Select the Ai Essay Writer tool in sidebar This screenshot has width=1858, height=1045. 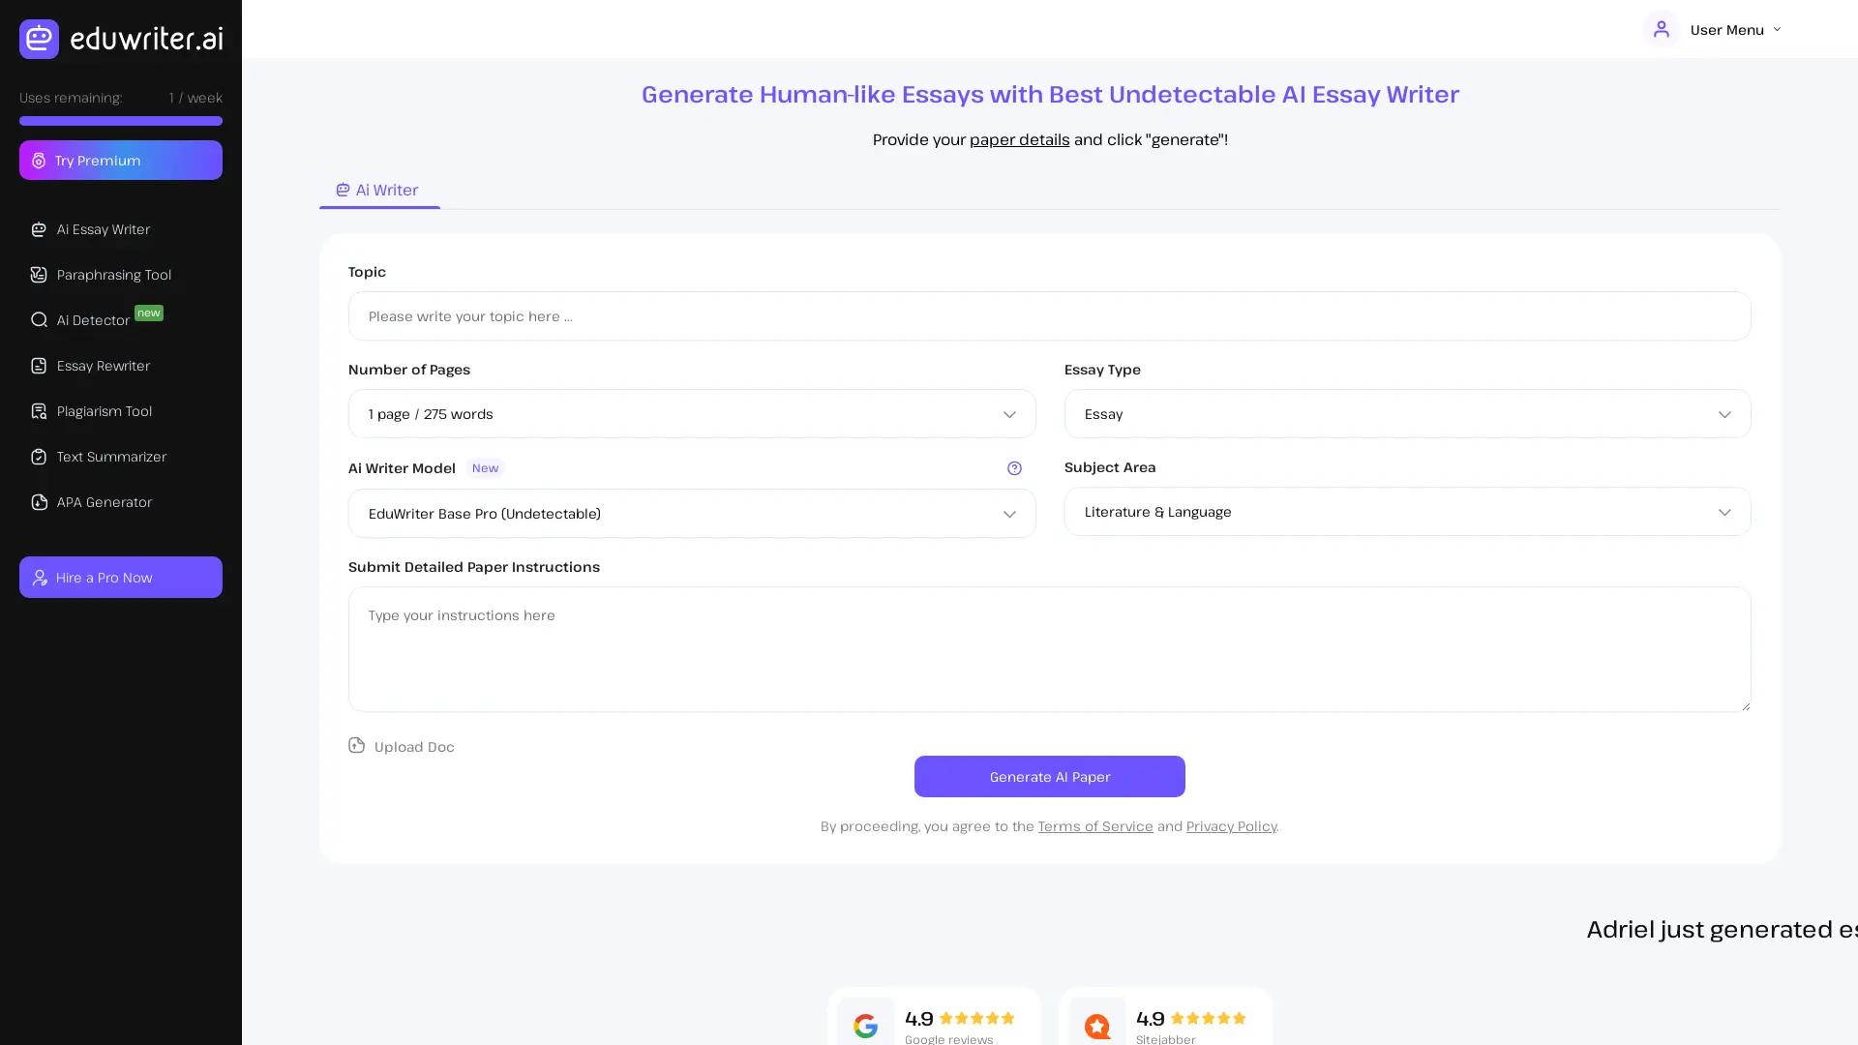103,229
